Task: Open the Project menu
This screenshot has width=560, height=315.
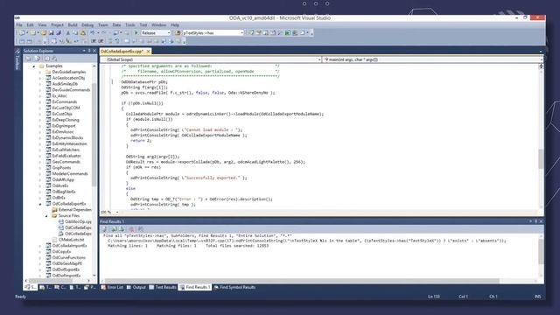Action: [x=57, y=25]
